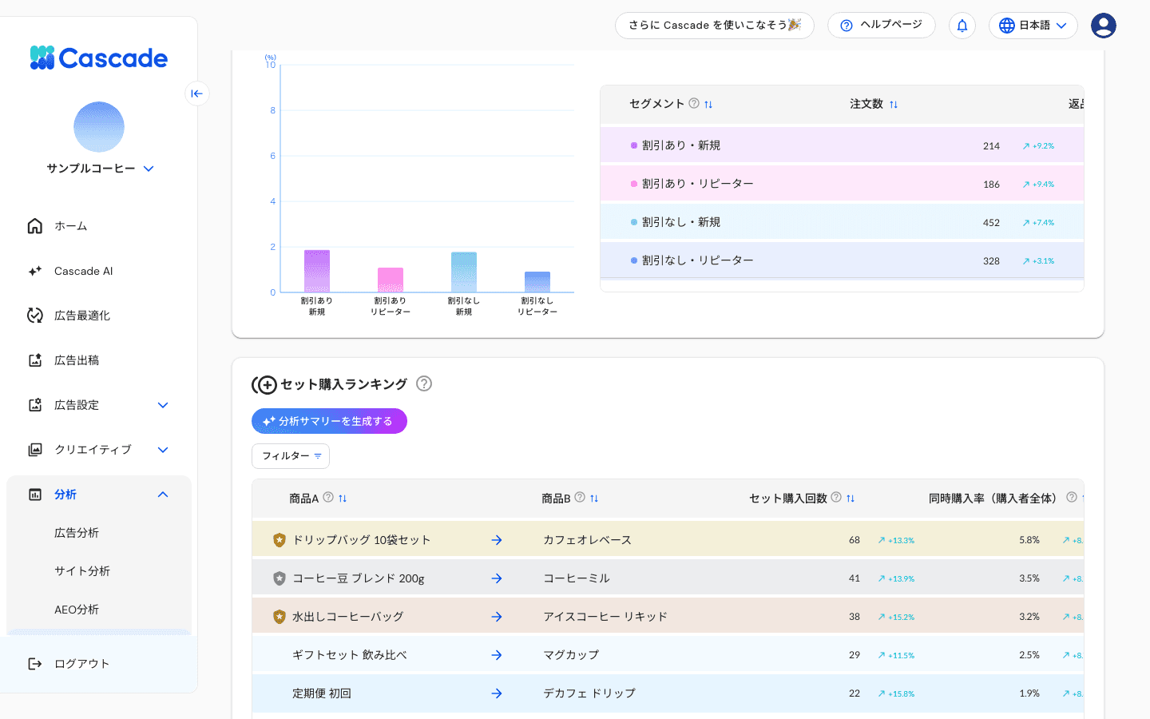Click the 水出しコーヒーバッグ row
Image resolution: width=1150 pixels, height=719 pixels.
point(668,617)
